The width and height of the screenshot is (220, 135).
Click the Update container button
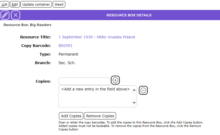36,4
